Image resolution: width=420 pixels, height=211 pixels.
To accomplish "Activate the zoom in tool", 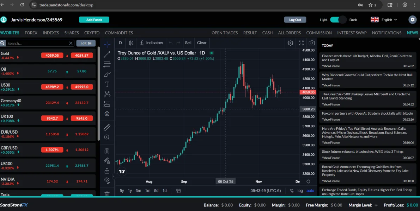I will [107, 137].
